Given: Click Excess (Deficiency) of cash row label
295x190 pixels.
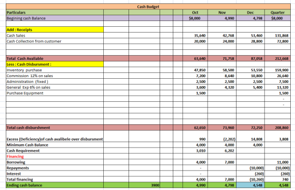Looking at the screenshot, I should pos(55,139).
